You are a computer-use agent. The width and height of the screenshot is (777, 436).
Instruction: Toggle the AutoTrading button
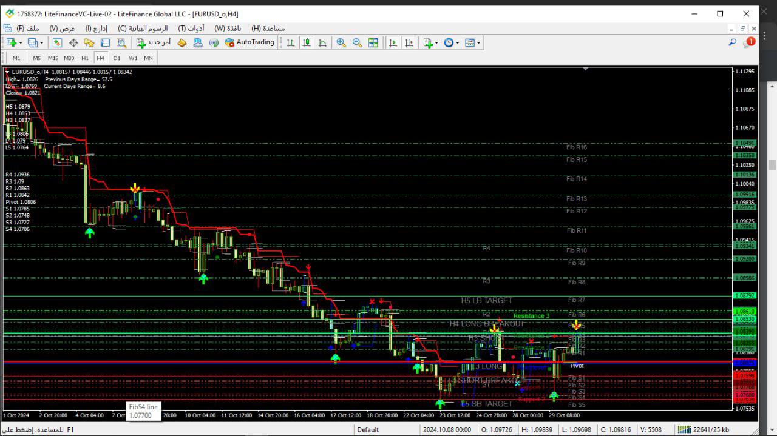point(249,42)
